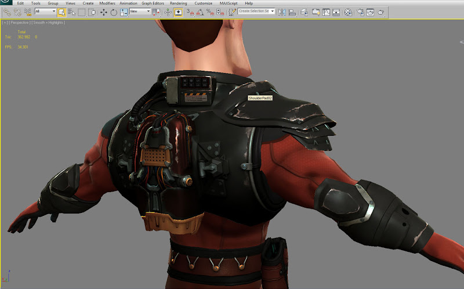Open the Material Editor icon
464x289 pixels.
click(x=349, y=12)
